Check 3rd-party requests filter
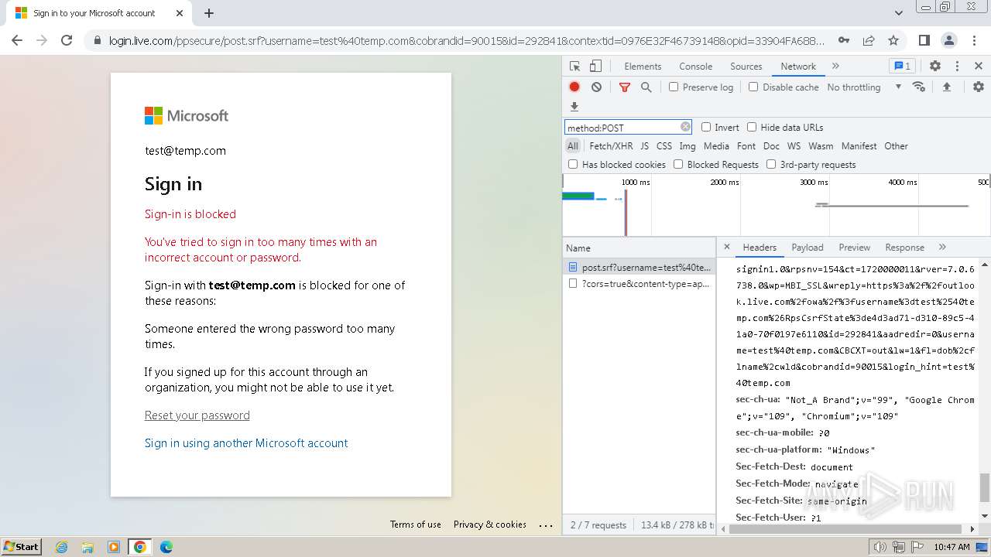Viewport: 991px width, 557px height. point(771,164)
